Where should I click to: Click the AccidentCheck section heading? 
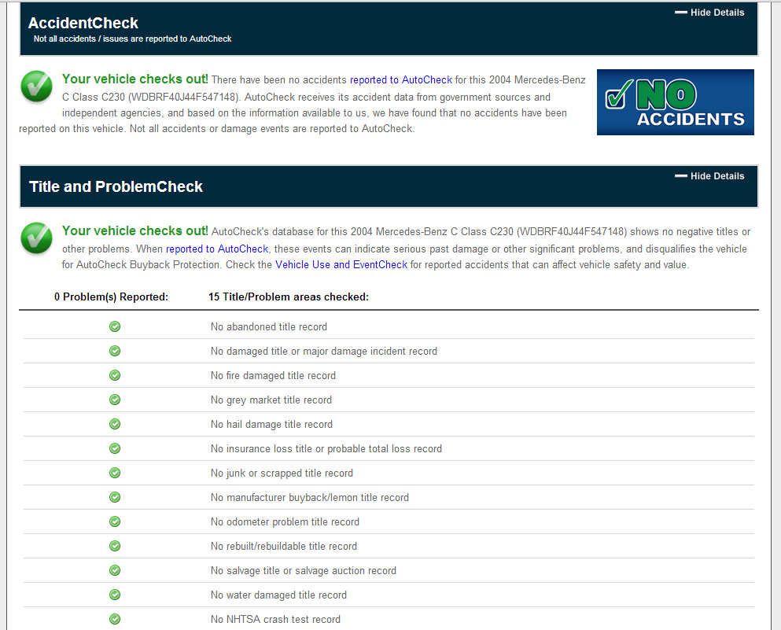click(x=83, y=23)
